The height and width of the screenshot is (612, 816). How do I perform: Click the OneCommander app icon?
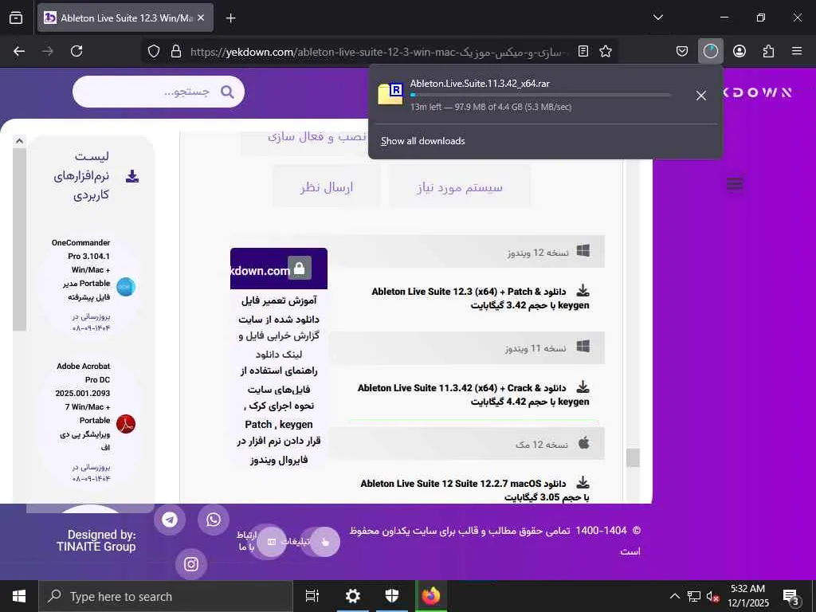point(125,287)
